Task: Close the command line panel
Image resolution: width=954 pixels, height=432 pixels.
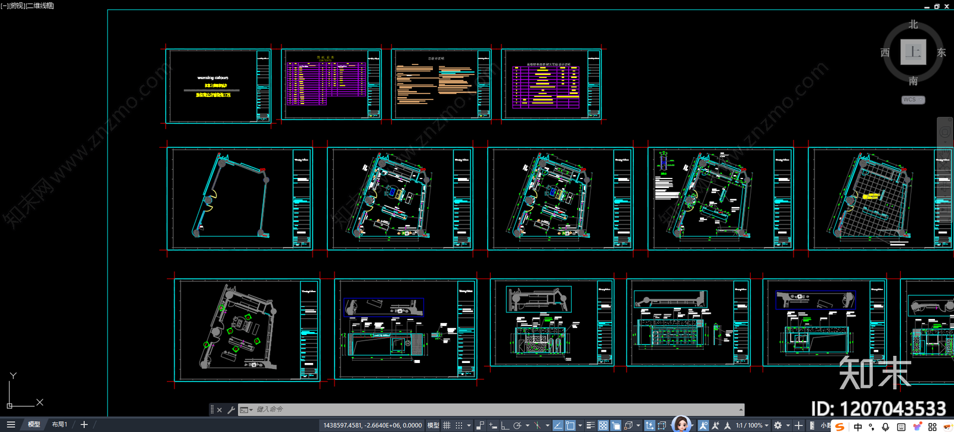Action: point(219,410)
